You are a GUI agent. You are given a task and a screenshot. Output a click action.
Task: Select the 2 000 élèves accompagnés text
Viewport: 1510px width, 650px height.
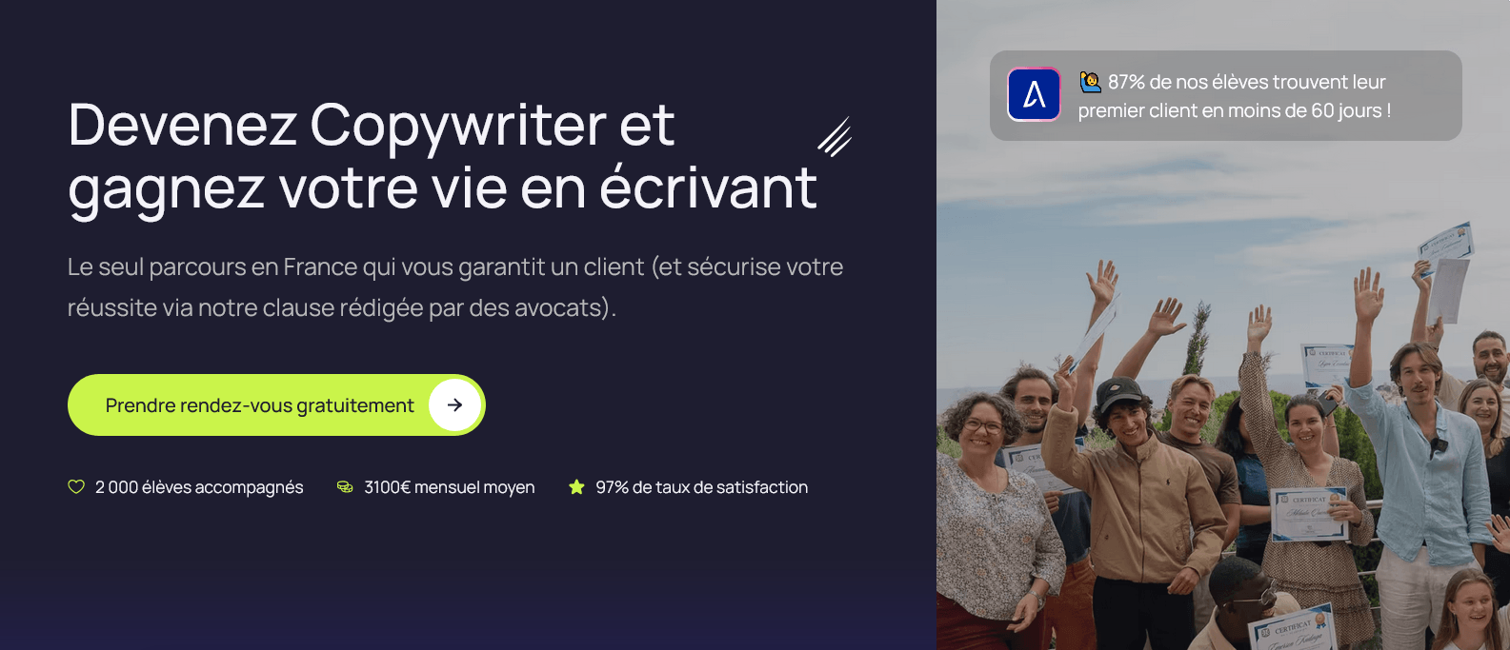[199, 487]
